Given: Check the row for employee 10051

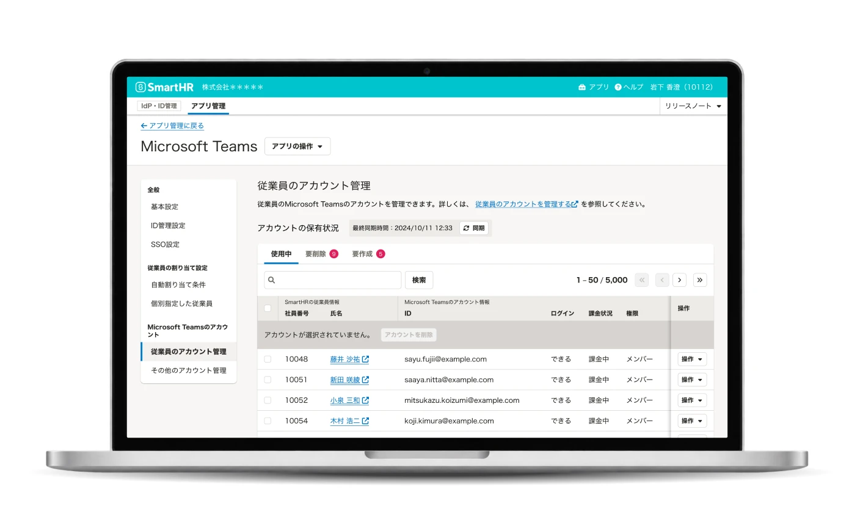Looking at the screenshot, I should click(268, 380).
